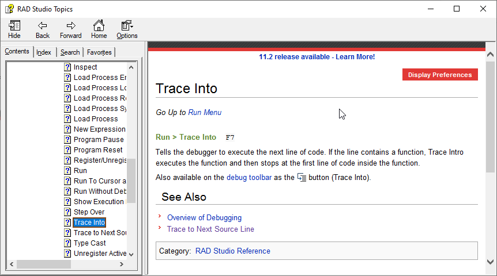Screen dimensions: 497x276
Task: Select the Program Reset topic
Action: (98, 150)
